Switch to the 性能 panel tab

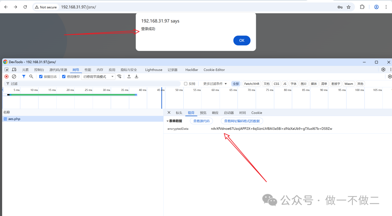coord(88,70)
